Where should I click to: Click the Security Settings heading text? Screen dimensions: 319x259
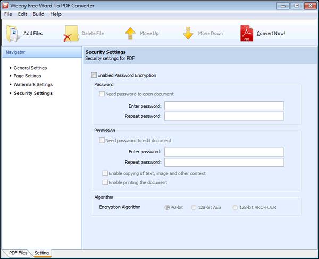pyautogui.click(x=105, y=52)
